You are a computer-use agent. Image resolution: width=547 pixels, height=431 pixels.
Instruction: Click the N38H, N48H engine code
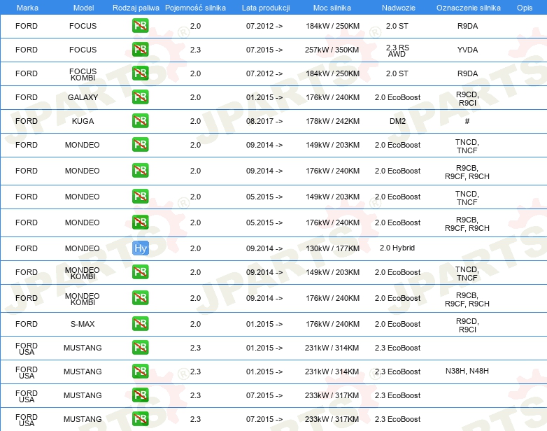coord(467,371)
